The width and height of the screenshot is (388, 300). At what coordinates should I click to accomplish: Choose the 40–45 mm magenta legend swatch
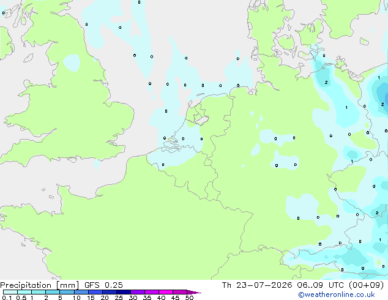click(166, 292)
